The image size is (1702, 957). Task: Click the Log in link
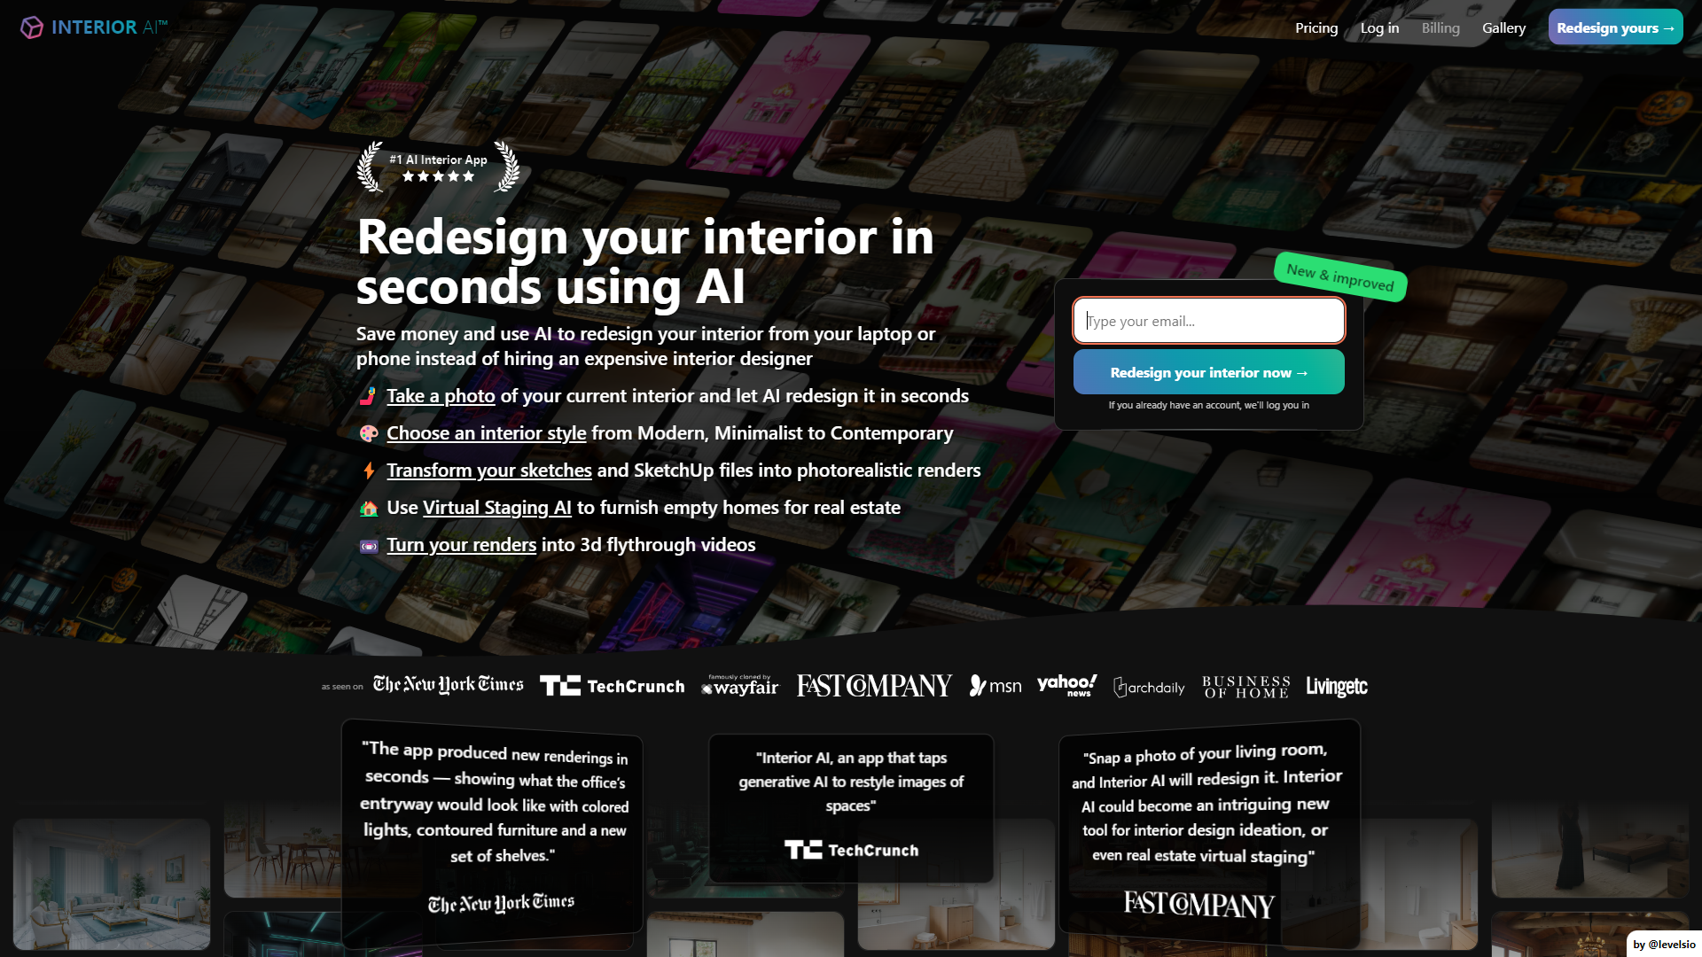click(x=1379, y=28)
